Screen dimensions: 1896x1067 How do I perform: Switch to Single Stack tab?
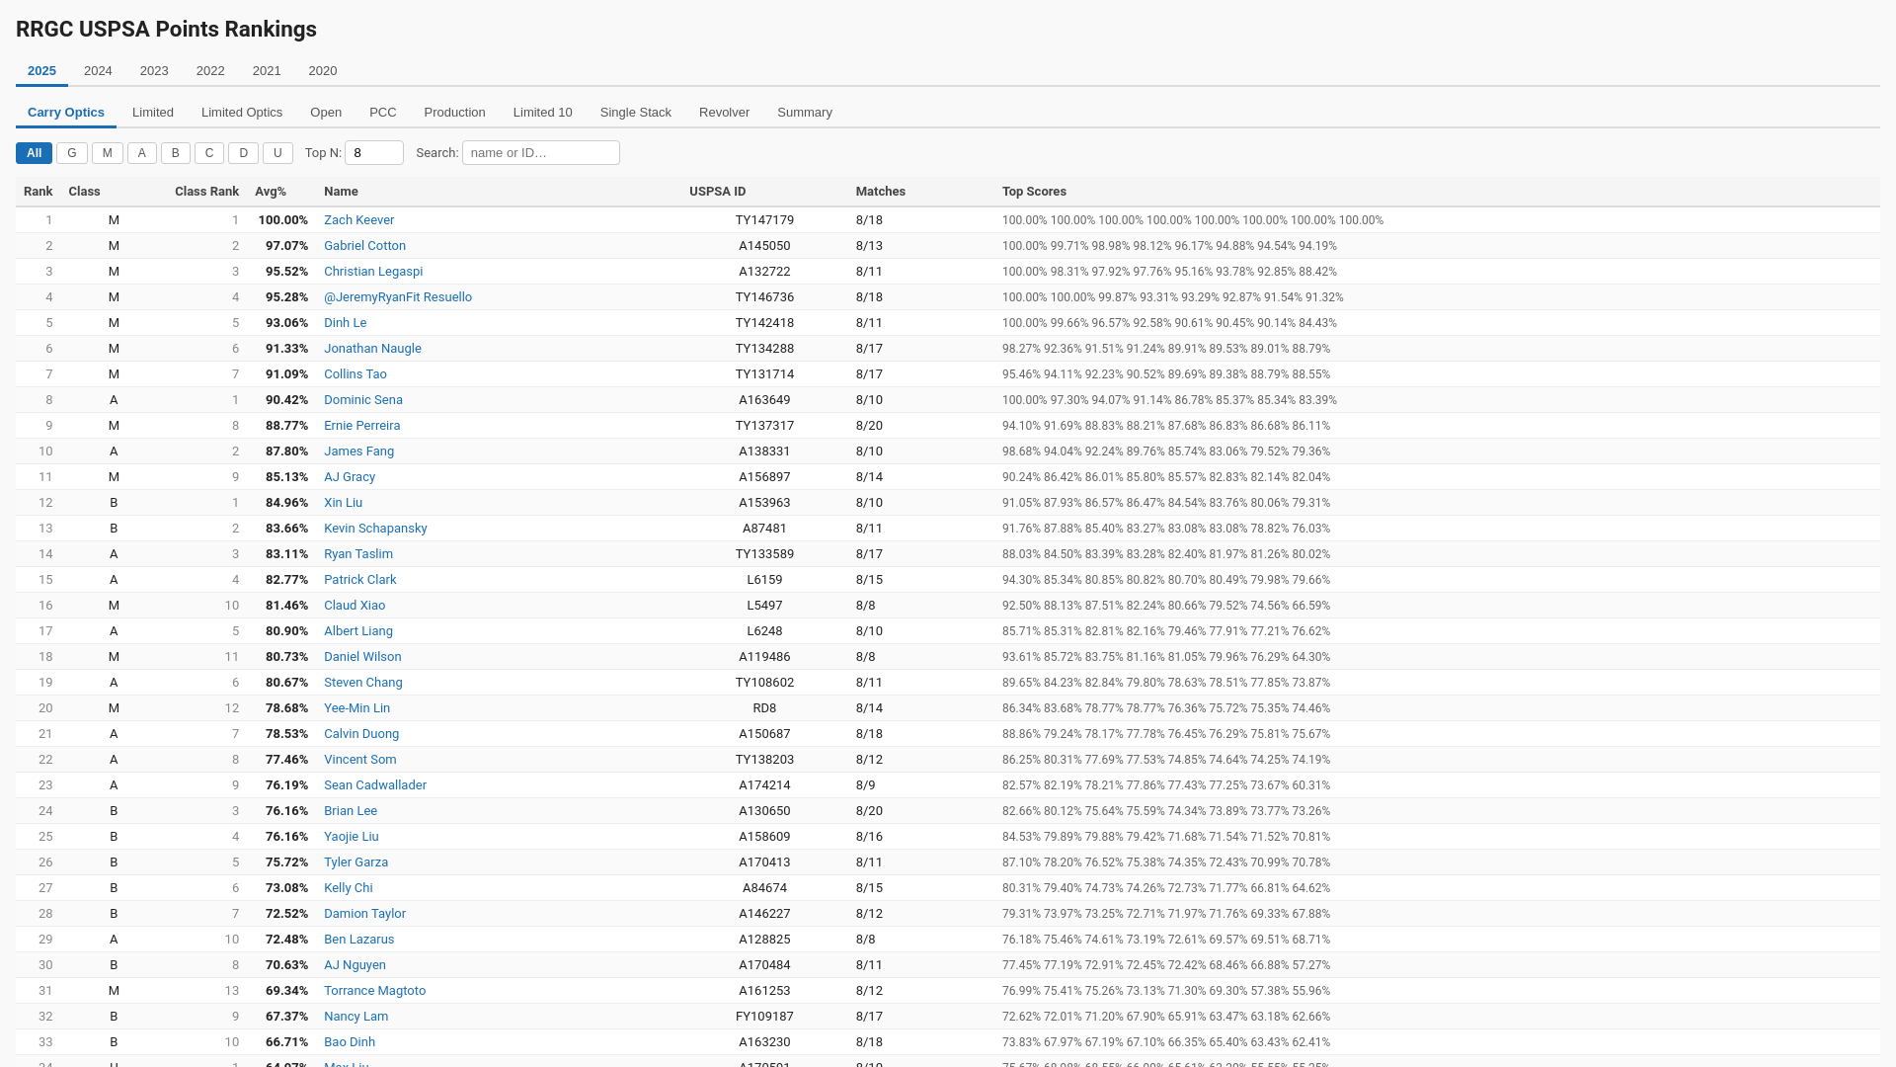[636, 113]
